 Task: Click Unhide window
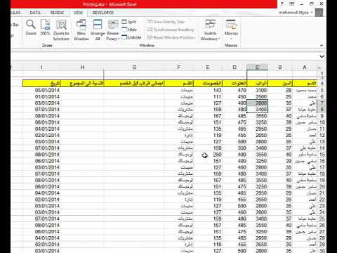tap(131, 37)
